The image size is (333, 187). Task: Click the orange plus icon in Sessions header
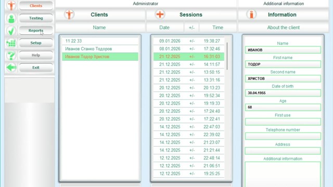(x=160, y=15)
